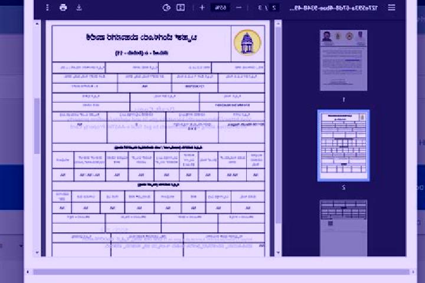The height and width of the screenshot is (283, 425).
Task: Open the more actions three-dot menu
Action: [47, 7]
